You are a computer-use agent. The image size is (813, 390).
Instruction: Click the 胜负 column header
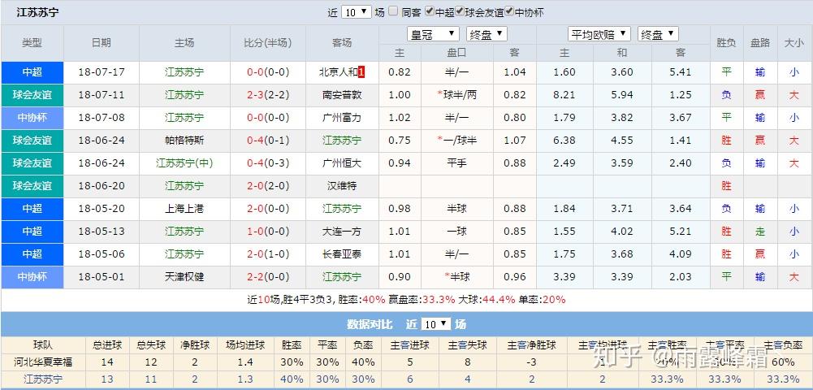pos(726,43)
